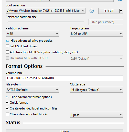Click the advanced drive properties triangle icon
Viewport: 129px width, 132px height.
point(7,41)
